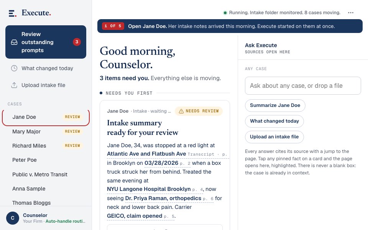Click the Execute wordmark
The image size is (368, 230).
point(36,13)
